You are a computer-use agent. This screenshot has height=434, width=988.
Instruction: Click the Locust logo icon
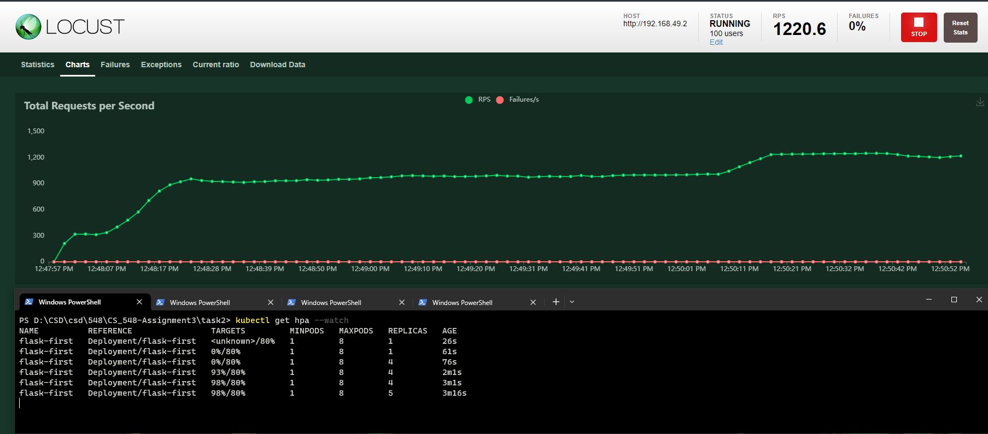click(28, 27)
